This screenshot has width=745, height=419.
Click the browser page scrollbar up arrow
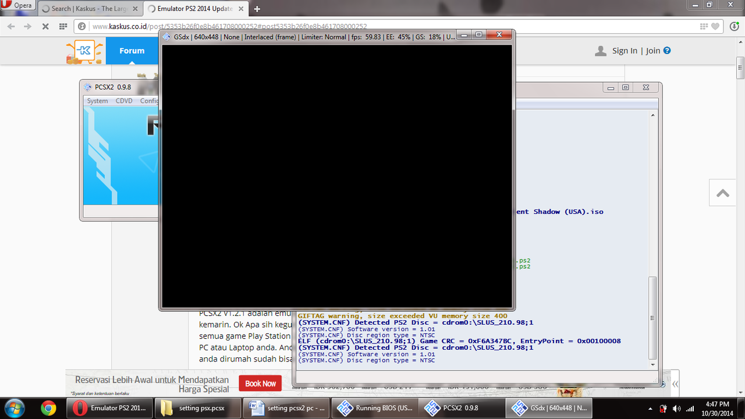click(740, 43)
